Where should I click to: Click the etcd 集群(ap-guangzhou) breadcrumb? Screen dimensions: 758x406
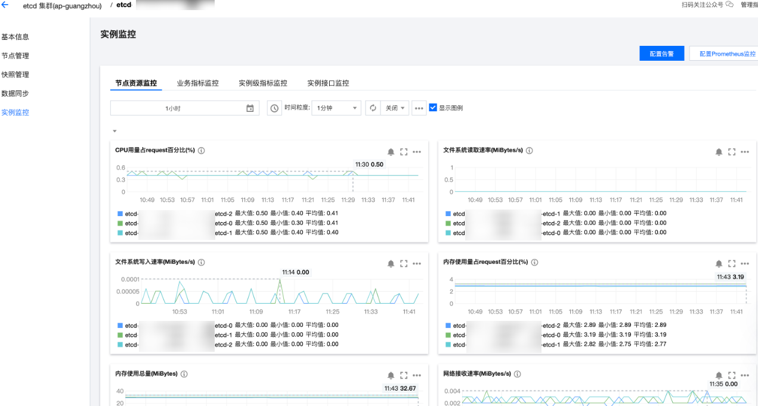[62, 5]
